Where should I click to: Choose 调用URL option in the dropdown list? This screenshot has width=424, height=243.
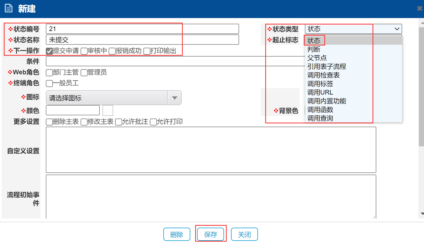pos(320,92)
